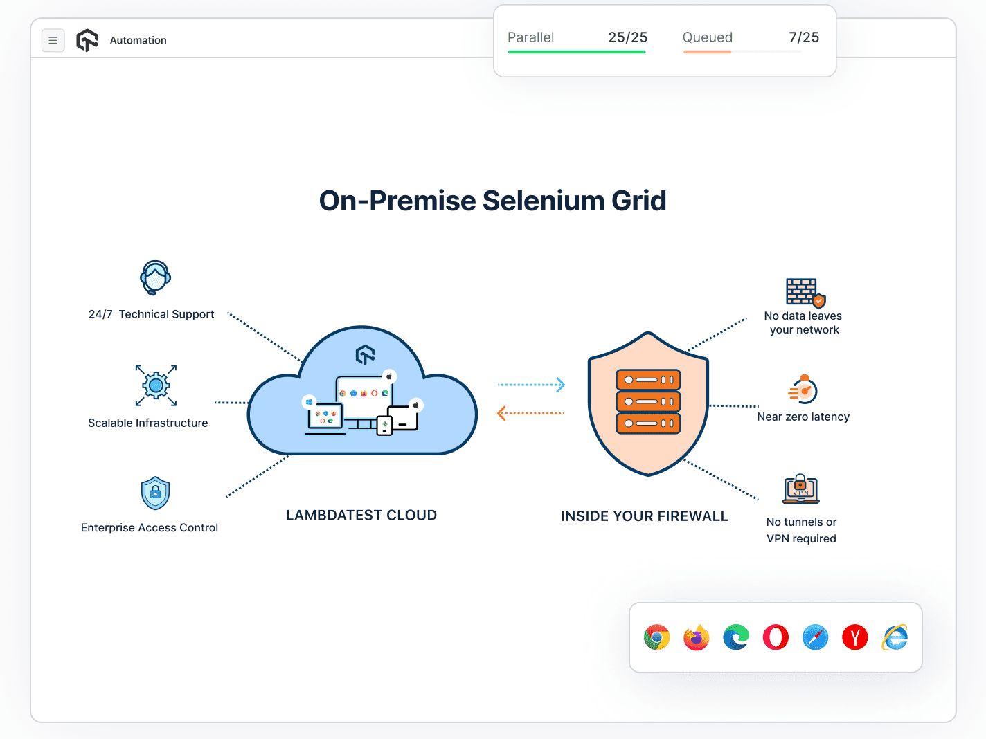Click the gear scalable infrastructure icon

(156, 385)
